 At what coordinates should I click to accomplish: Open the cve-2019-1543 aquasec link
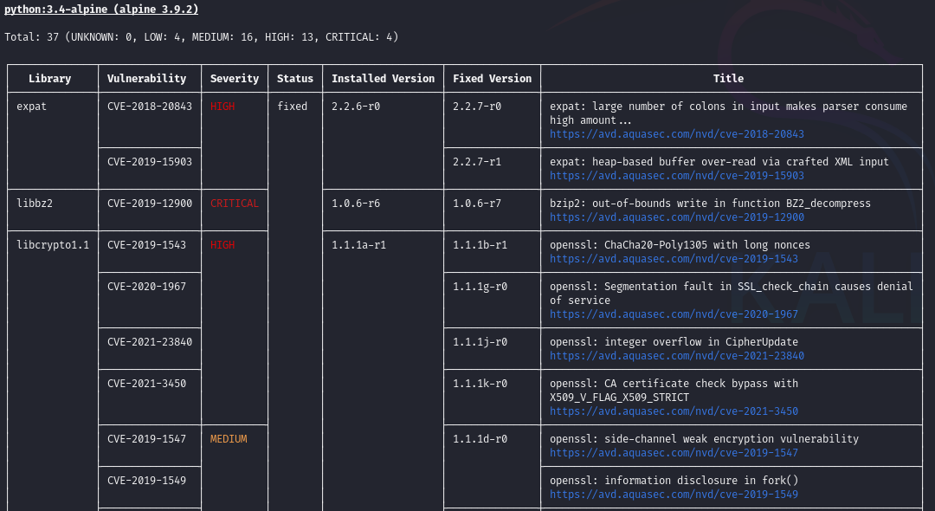(x=674, y=259)
